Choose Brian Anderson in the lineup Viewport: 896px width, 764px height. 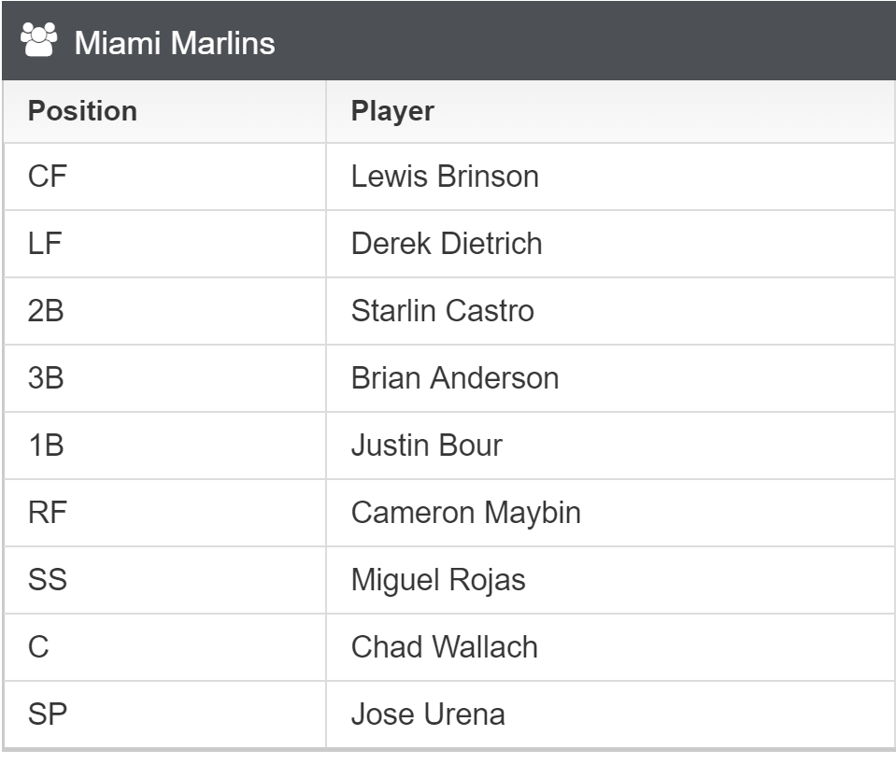click(x=455, y=378)
